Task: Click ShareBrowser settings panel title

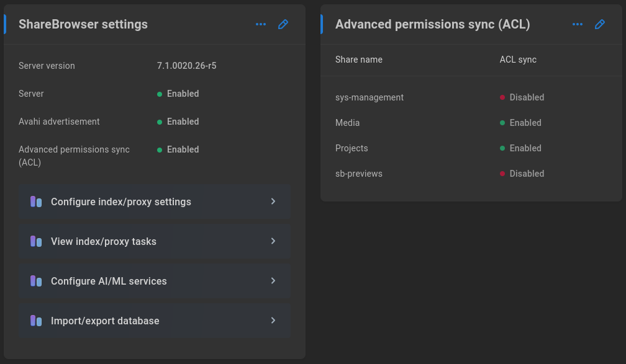Action: click(x=83, y=24)
